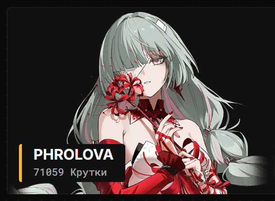
Task: Click the hair band on ponytail
Action: coord(208,131)
